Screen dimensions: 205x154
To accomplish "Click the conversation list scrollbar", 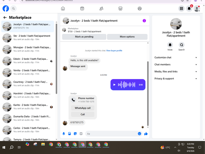I will (57, 59).
